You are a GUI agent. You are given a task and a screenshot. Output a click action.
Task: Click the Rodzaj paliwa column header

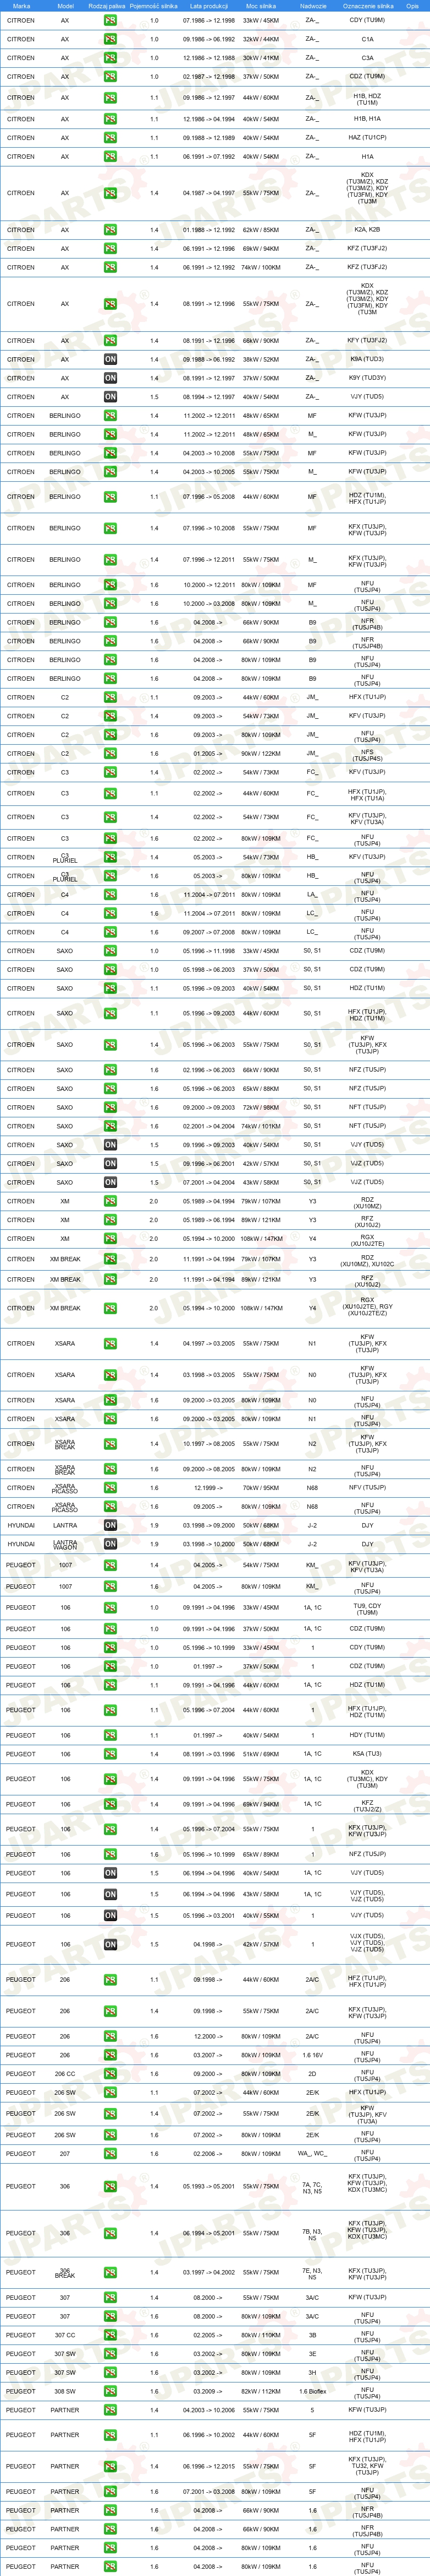pyautogui.click(x=108, y=6)
